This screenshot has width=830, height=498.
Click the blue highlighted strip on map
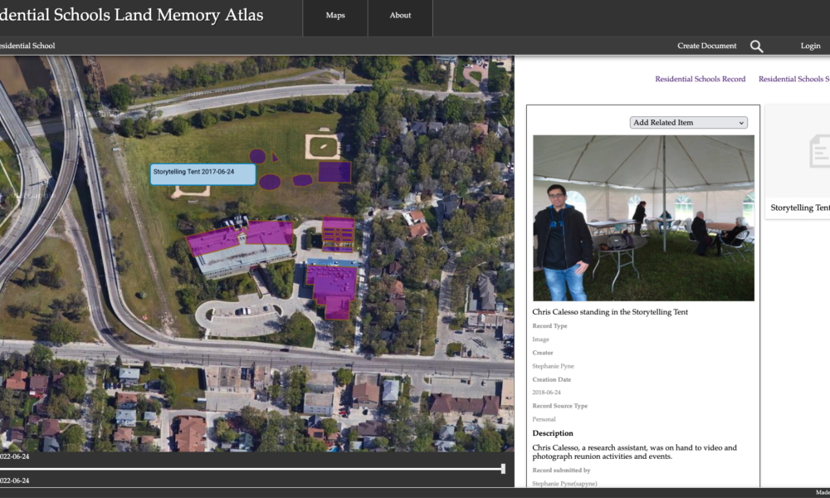click(332, 261)
